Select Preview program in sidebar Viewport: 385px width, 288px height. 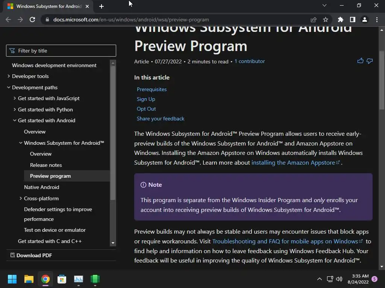[x=50, y=176]
